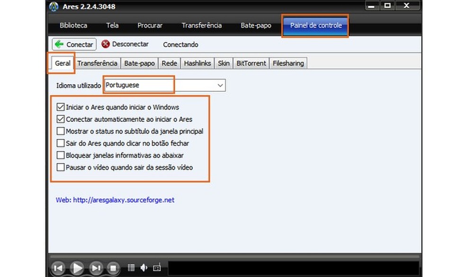The image size is (466, 277).
Task: Open the Hashlinks settings tab
Action: coord(197,63)
